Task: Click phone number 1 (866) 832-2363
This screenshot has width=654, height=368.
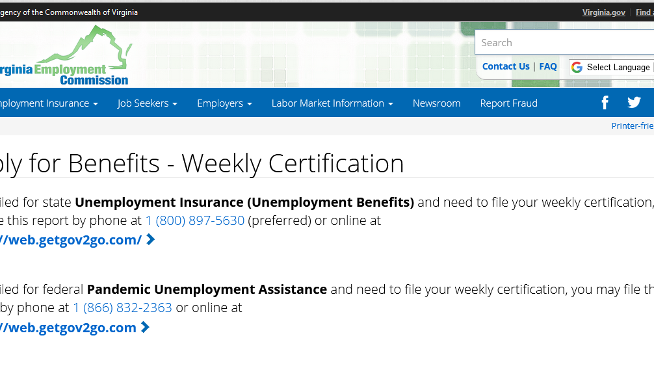Action: pos(123,308)
